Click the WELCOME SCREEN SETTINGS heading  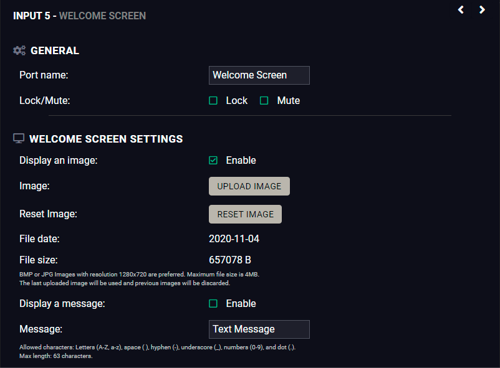tap(106, 139)
